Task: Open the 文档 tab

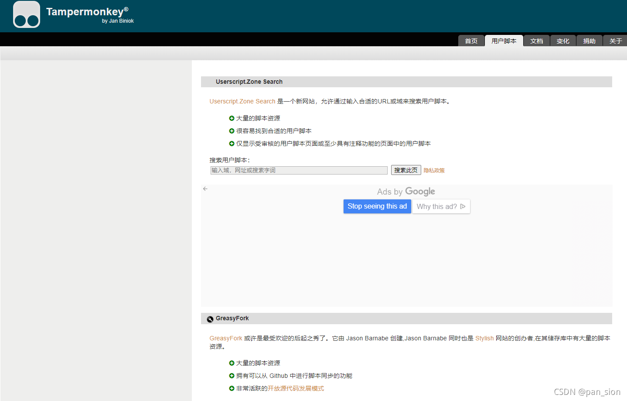Action: pos(537,41)
